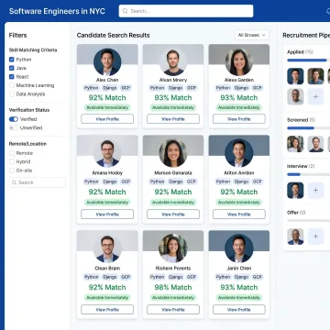The image size is (330, 330).
Task: Click View Profile for Alex Chan
Action: pos(107,119)
